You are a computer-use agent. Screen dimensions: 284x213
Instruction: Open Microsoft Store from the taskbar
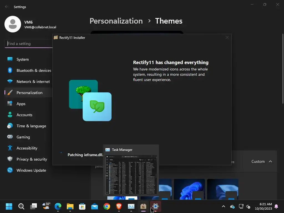[x=82, y=206]
